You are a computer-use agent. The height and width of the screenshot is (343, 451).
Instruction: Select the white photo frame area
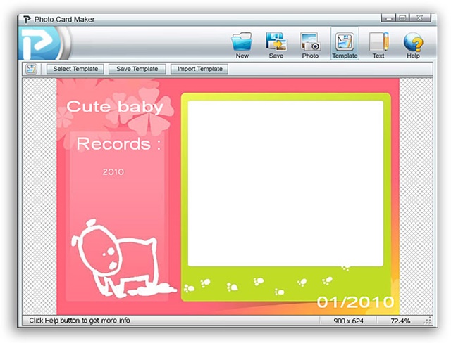pos(285,183)
